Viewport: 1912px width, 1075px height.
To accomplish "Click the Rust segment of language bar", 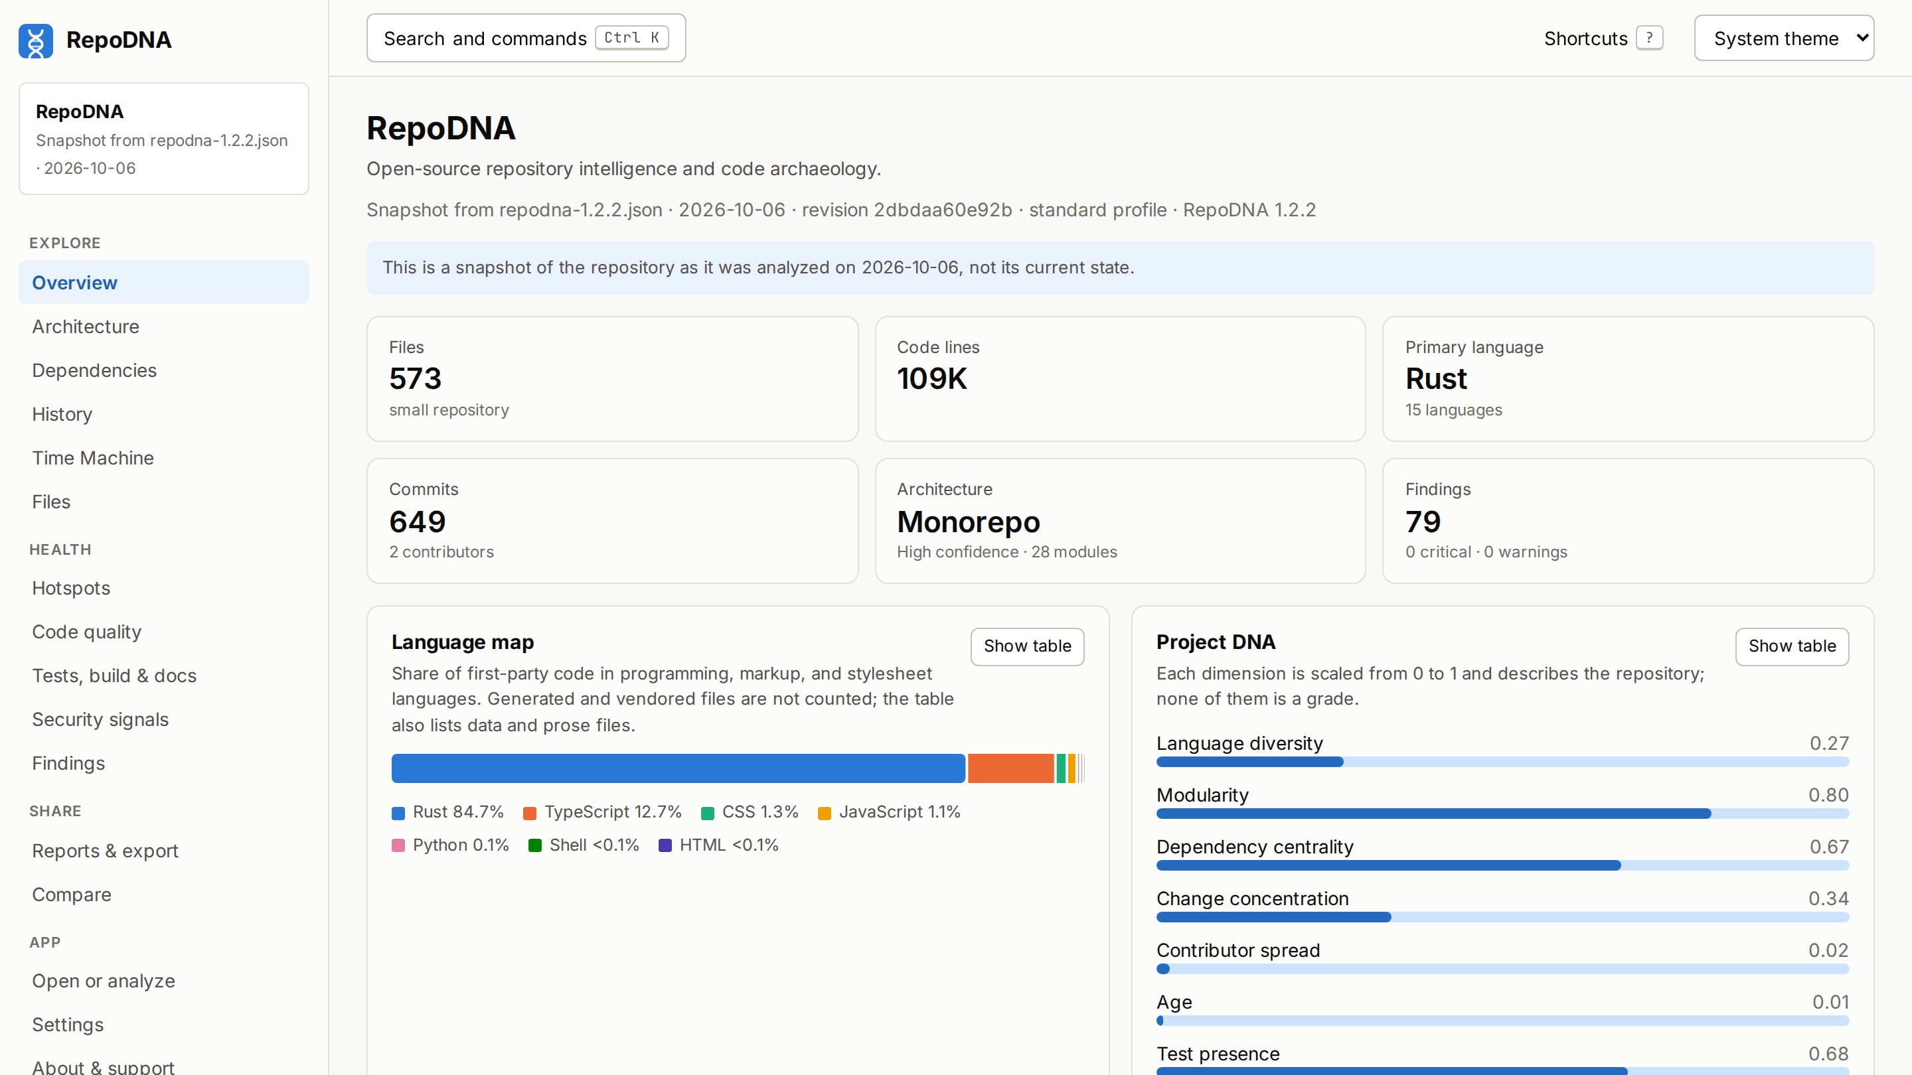I will (678, 768).
